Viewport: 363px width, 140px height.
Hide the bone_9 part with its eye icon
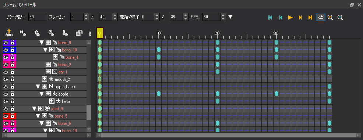(x=6, y=43)
